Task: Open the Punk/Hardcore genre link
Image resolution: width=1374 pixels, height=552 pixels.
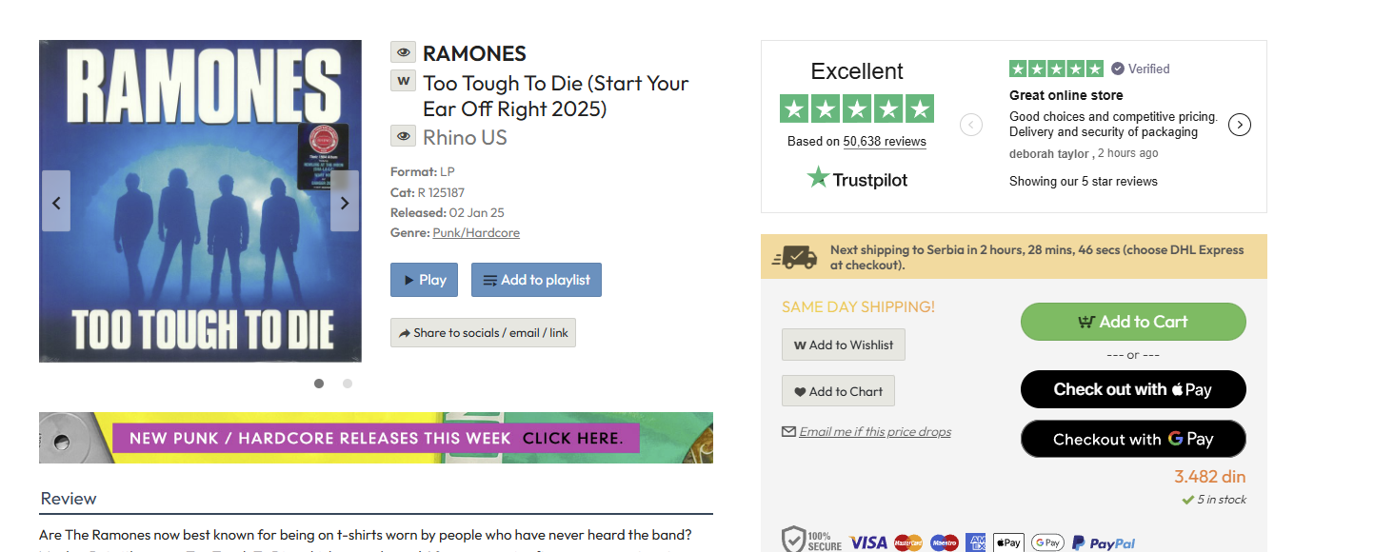Action: 476,233
